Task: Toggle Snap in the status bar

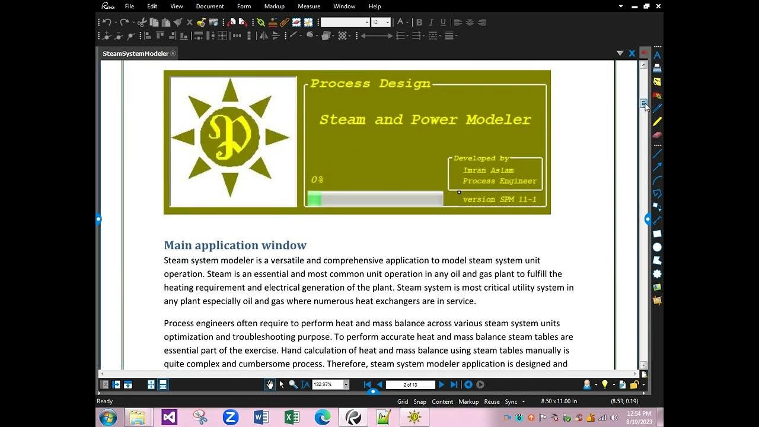Action: [x=420, y=401]
